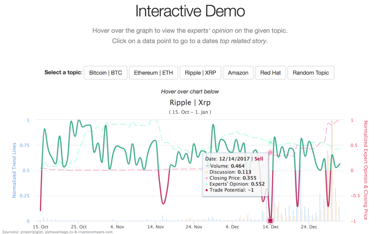Click the '24. Dec' x-axis label

309,227
